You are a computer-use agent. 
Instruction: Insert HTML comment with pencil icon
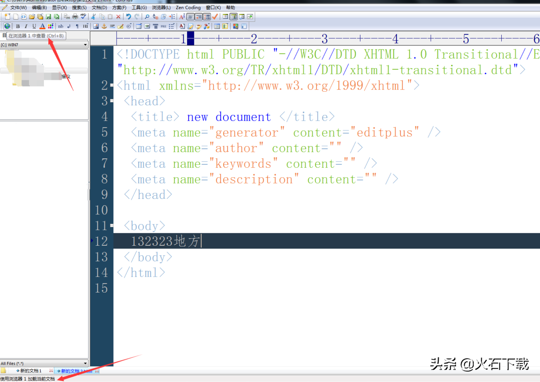click(120, 26)
